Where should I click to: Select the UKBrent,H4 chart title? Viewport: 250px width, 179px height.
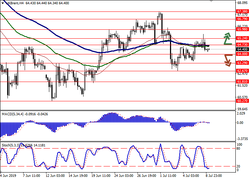click(16, 3)
